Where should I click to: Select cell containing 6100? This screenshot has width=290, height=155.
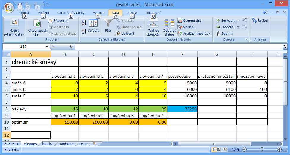click(x=217, y=89)
